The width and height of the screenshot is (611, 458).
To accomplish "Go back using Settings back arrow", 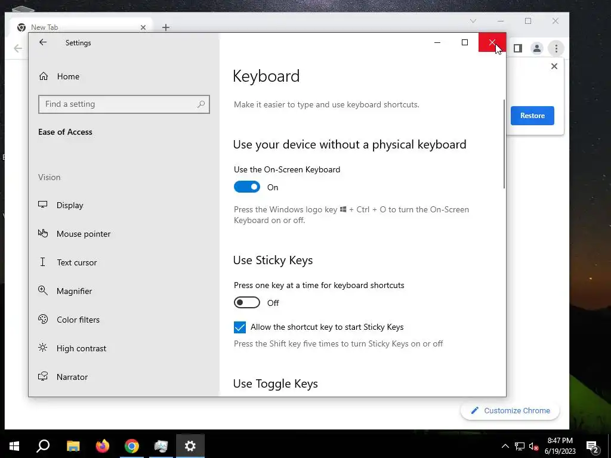I will (43, 42).
